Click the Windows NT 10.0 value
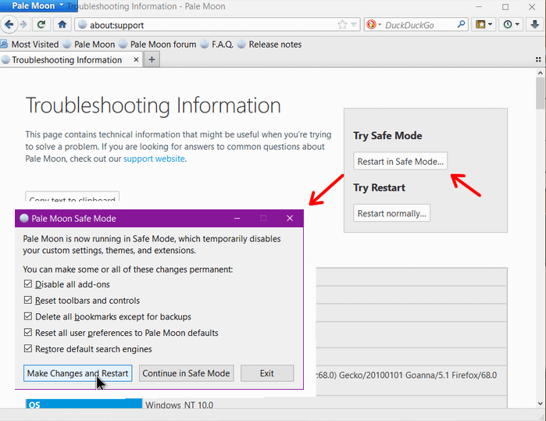This screenshot has width=546, height=421. (x=179, y=405)
